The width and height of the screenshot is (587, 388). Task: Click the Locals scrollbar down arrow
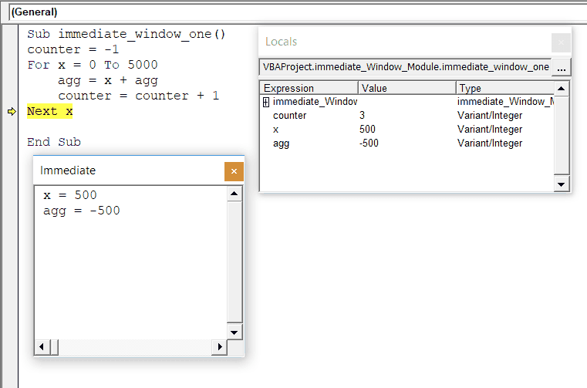pyautogui.click(x=562, y=184)
